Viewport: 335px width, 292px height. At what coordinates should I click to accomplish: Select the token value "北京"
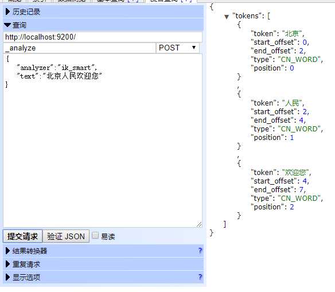click(292, 33)
